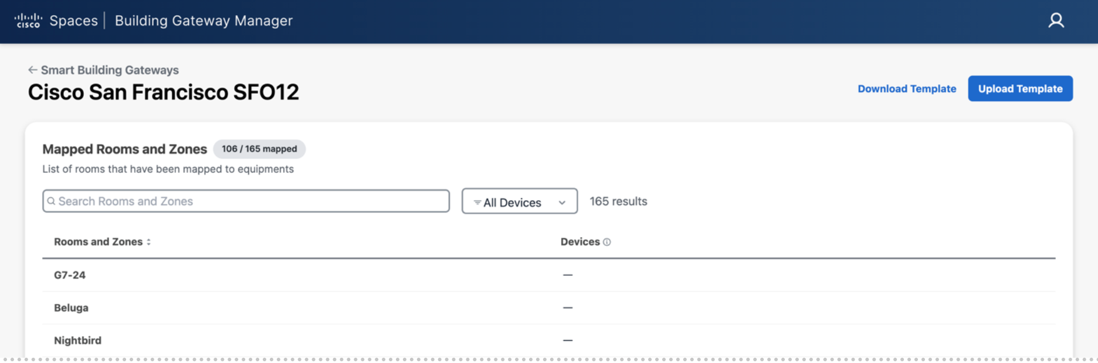The height and width of the screenshot is (363, 1098).
Task: Click the 106 / 165 mapped badge
Action: tap(259, 149)
